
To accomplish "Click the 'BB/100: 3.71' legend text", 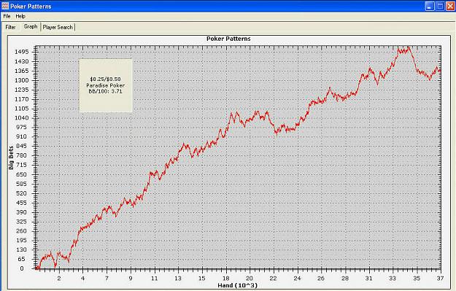I will click(x=106, y=91).
